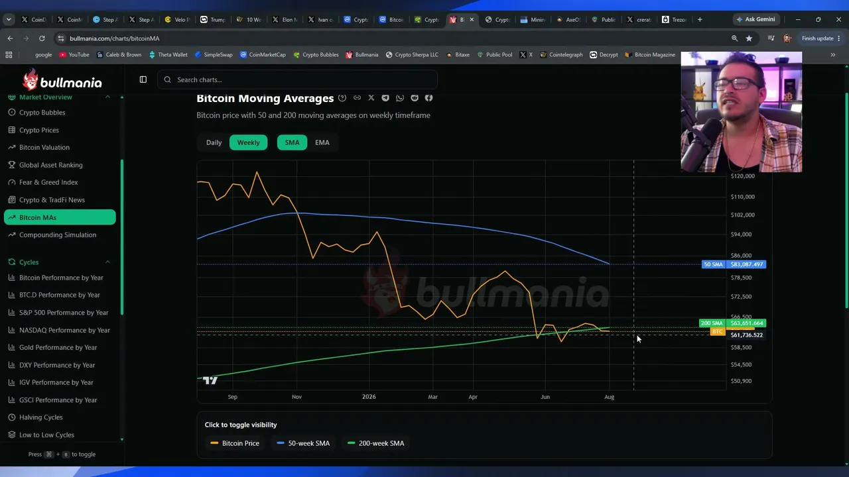
Task: Show more bookmarks chevron
Action: pos(832,55)
